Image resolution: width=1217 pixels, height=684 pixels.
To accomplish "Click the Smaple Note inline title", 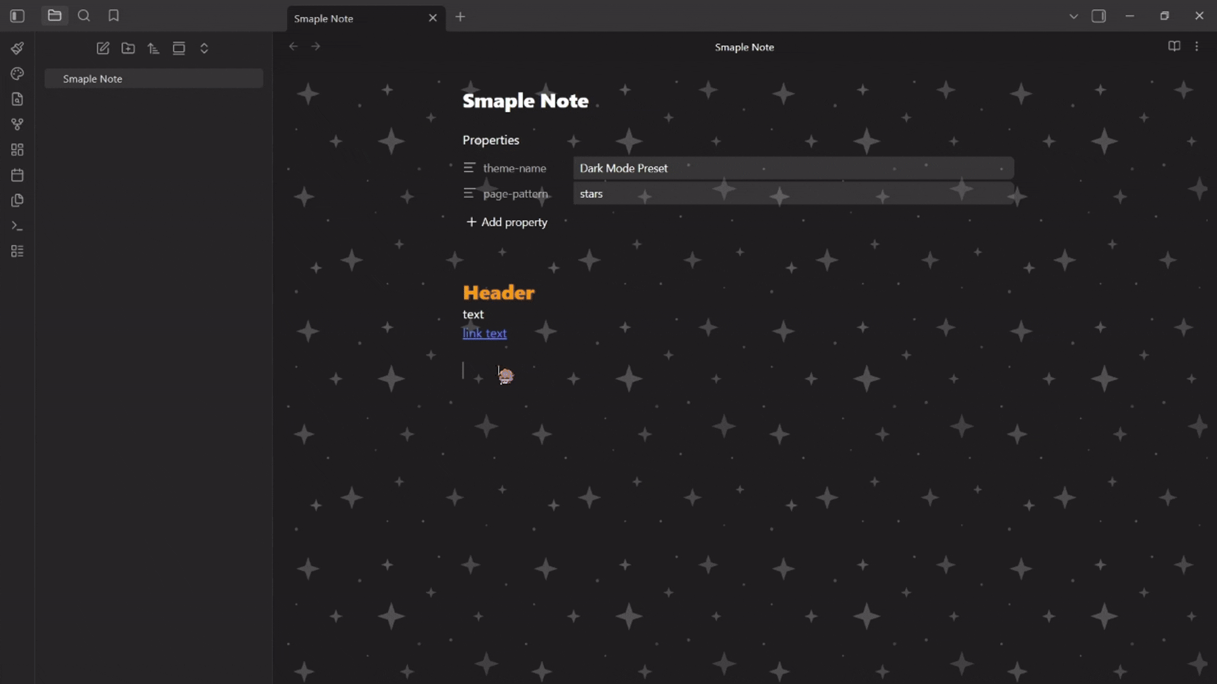I will (525, 101).
